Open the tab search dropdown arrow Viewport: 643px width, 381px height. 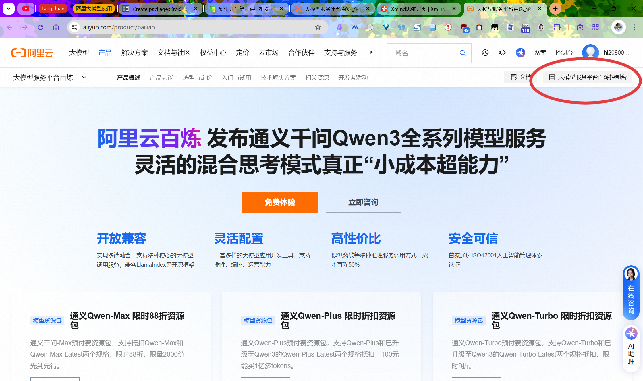coord(9,9)
